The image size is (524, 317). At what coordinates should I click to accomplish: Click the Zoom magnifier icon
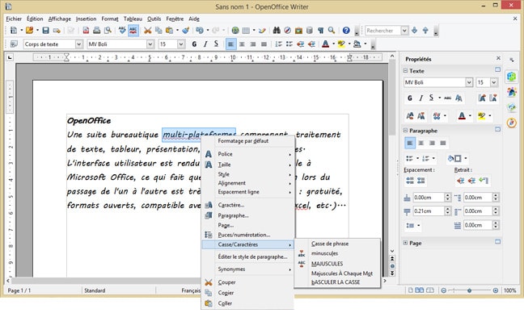(x=332, y=31)
